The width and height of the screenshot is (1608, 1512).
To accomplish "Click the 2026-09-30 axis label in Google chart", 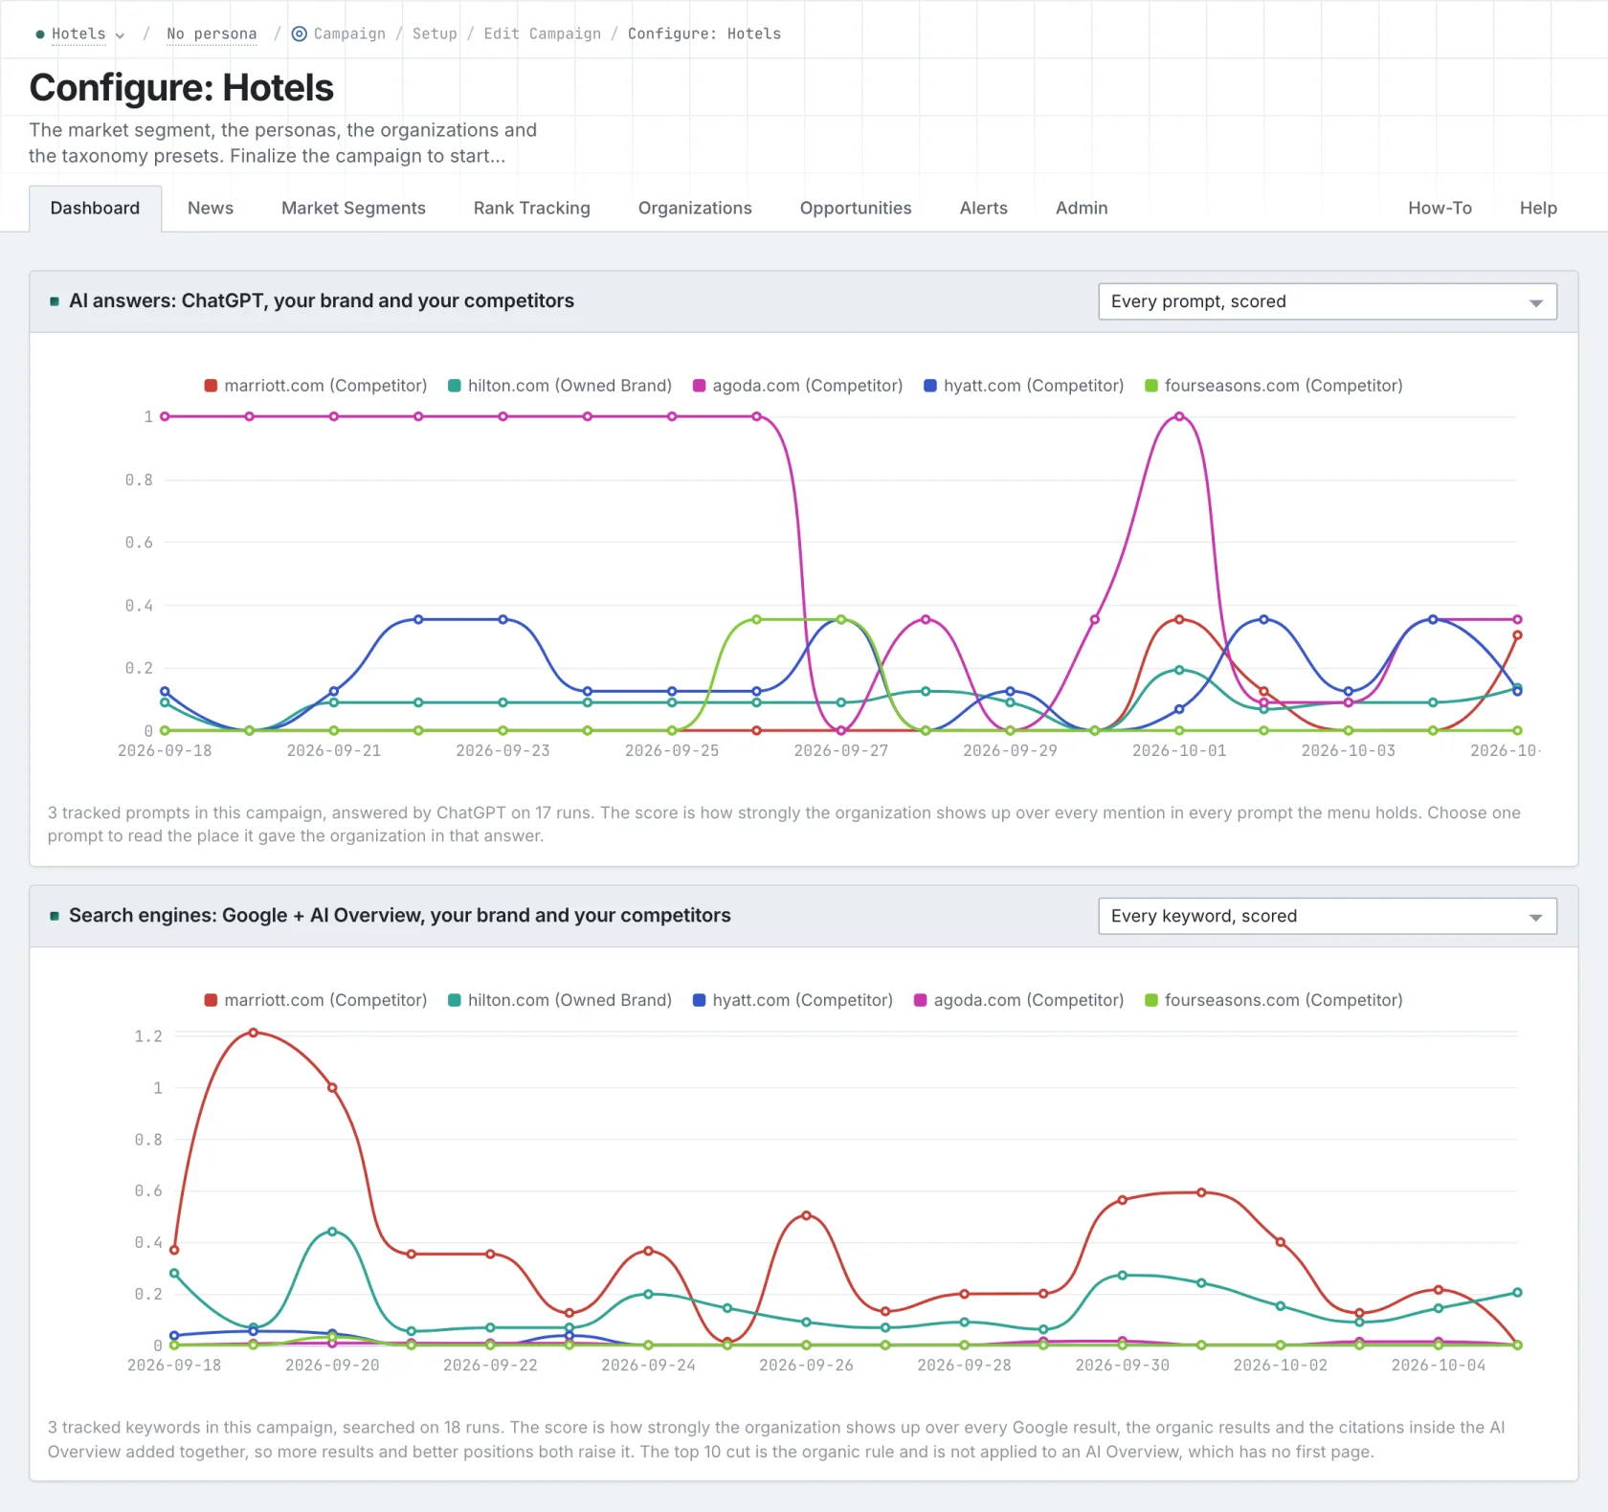I will 1123,1366.
